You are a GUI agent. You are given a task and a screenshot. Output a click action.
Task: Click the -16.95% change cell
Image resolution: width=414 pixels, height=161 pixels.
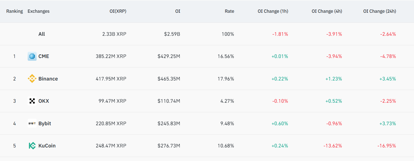point(387,146)
